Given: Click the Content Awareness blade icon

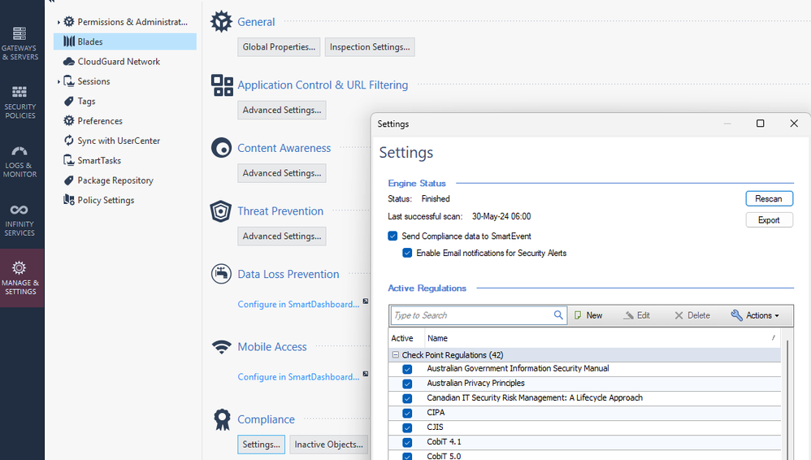Looking at the screenshot, I should pos(221,148).
